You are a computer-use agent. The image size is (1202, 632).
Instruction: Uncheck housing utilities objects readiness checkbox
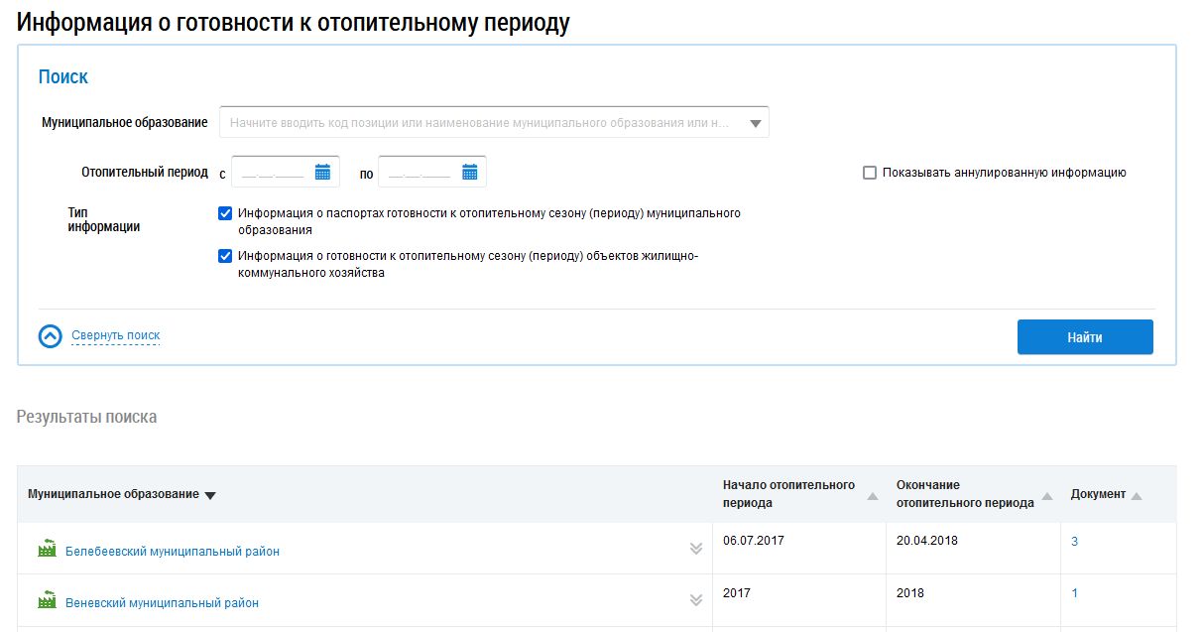pyautogui.click(x=225, y=256)
